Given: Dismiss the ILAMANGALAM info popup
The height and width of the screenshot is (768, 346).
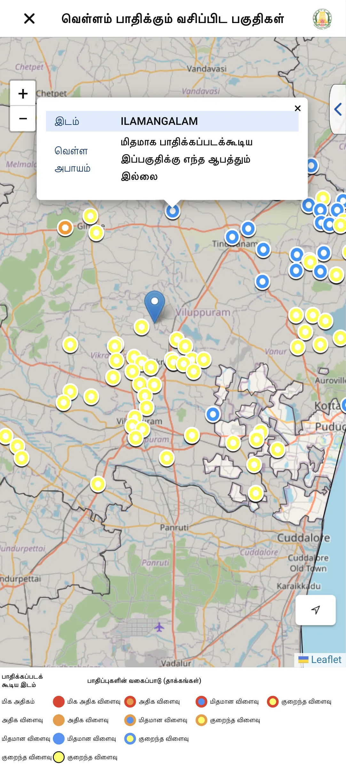Looking at the screenshot, I should coord(298,109).
